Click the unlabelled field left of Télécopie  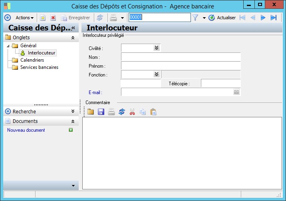pos(141,83)
